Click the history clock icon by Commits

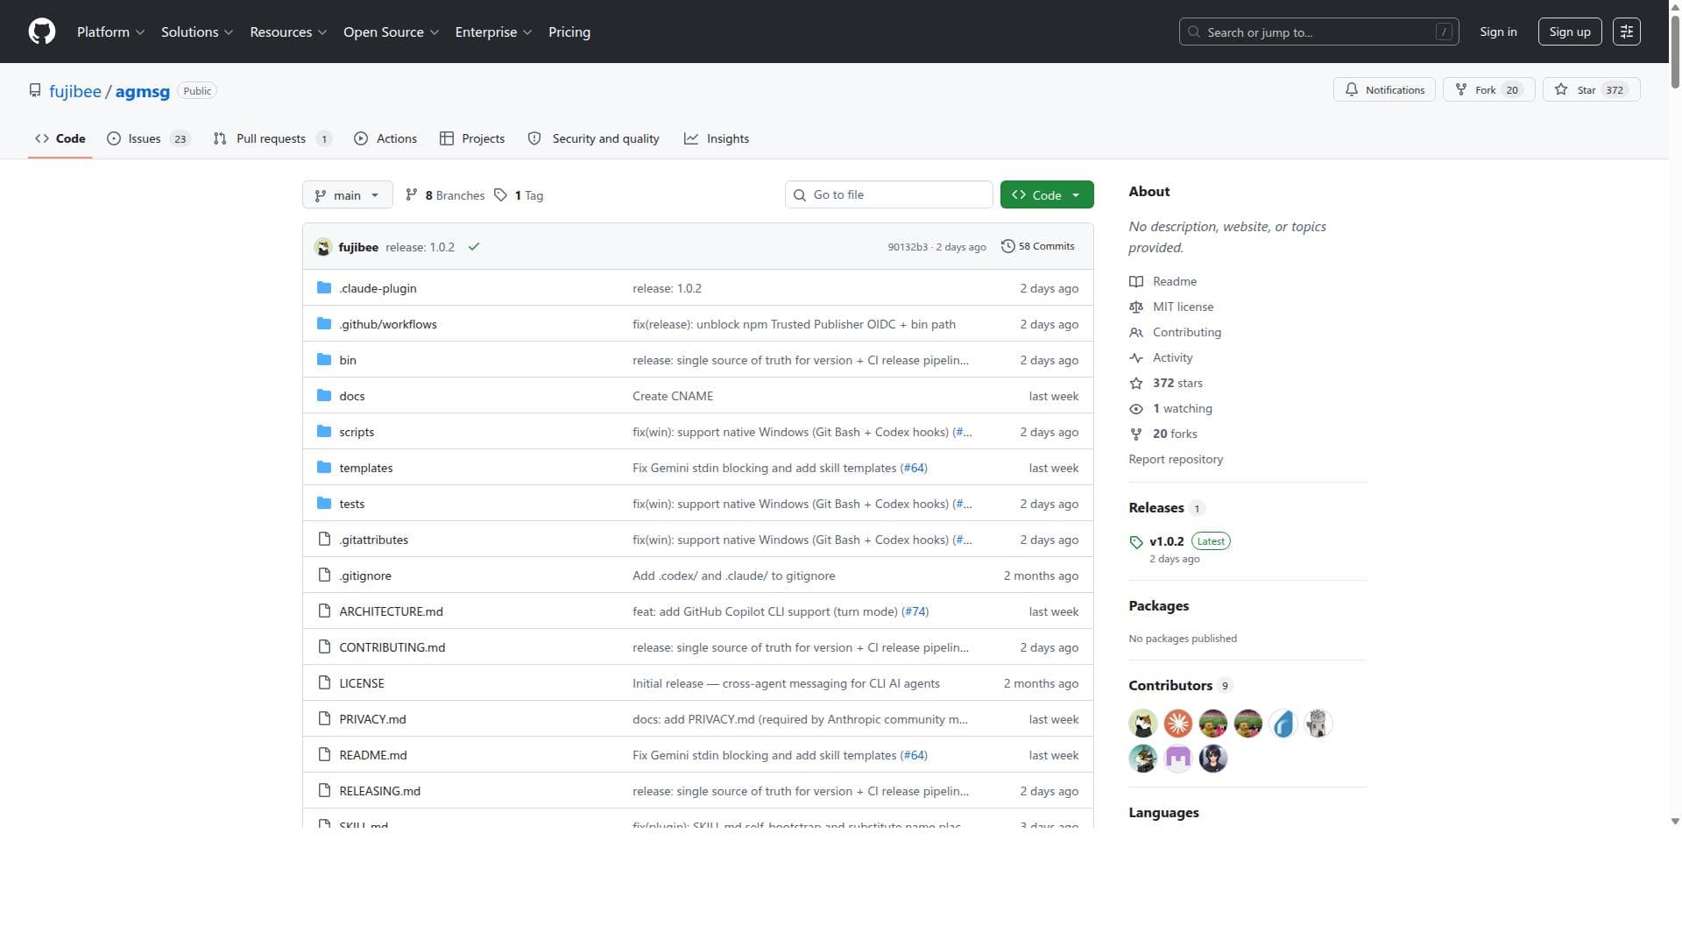tap(1008, 247)
